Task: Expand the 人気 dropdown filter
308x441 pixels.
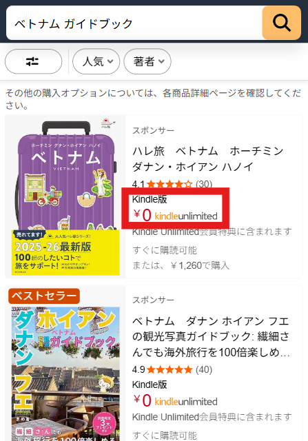Action: click(x=96, y=61)
